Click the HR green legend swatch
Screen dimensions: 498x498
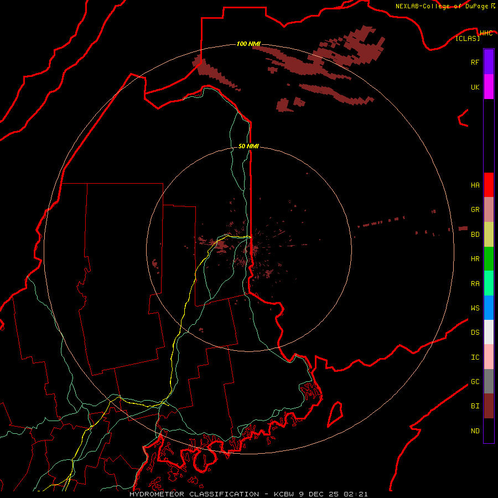[489, 259]
